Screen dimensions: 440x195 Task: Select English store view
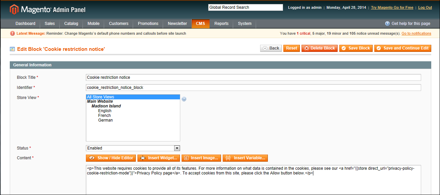point(105,111)
